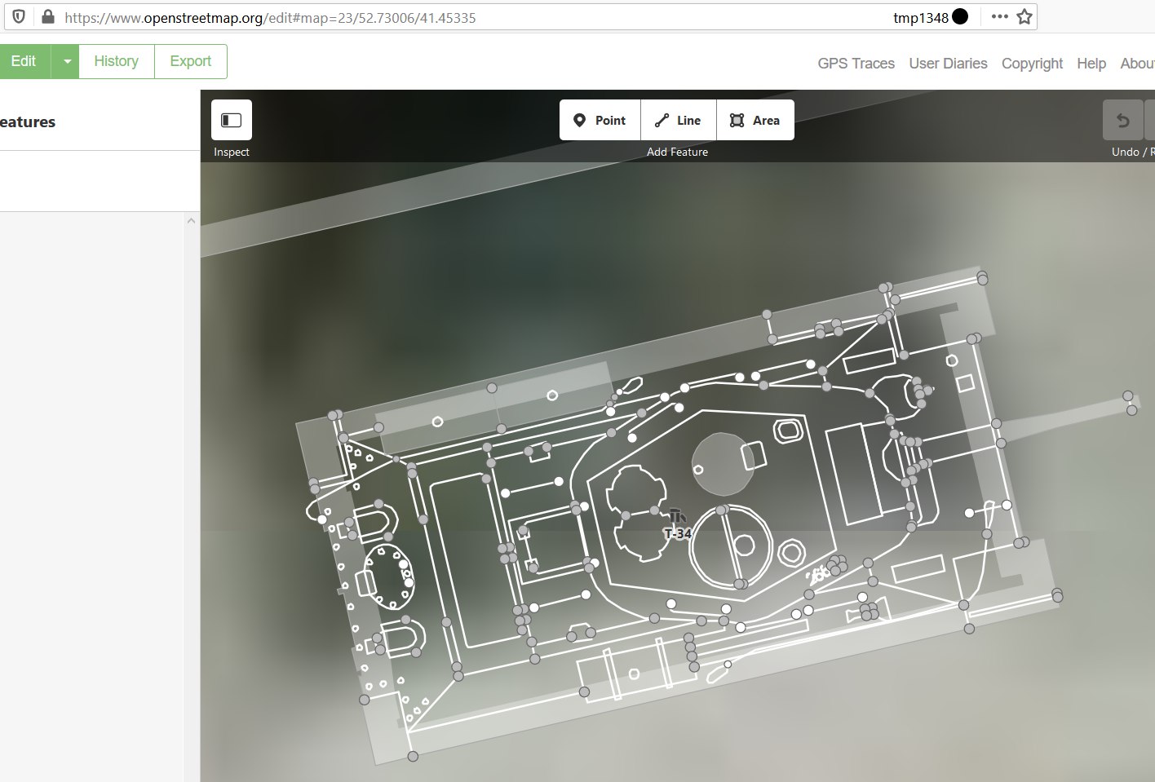This screenshot has width=1155, height=782.
Task: Click the Undo arrow button
Action: click(1123, 120)
